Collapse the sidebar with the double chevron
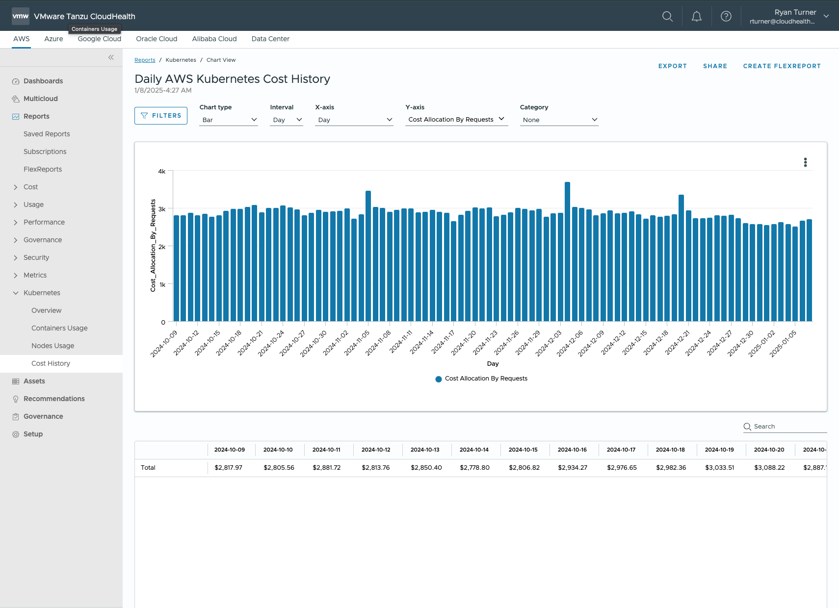Screen dimensions: 839x608 click(x=111, y=57)
